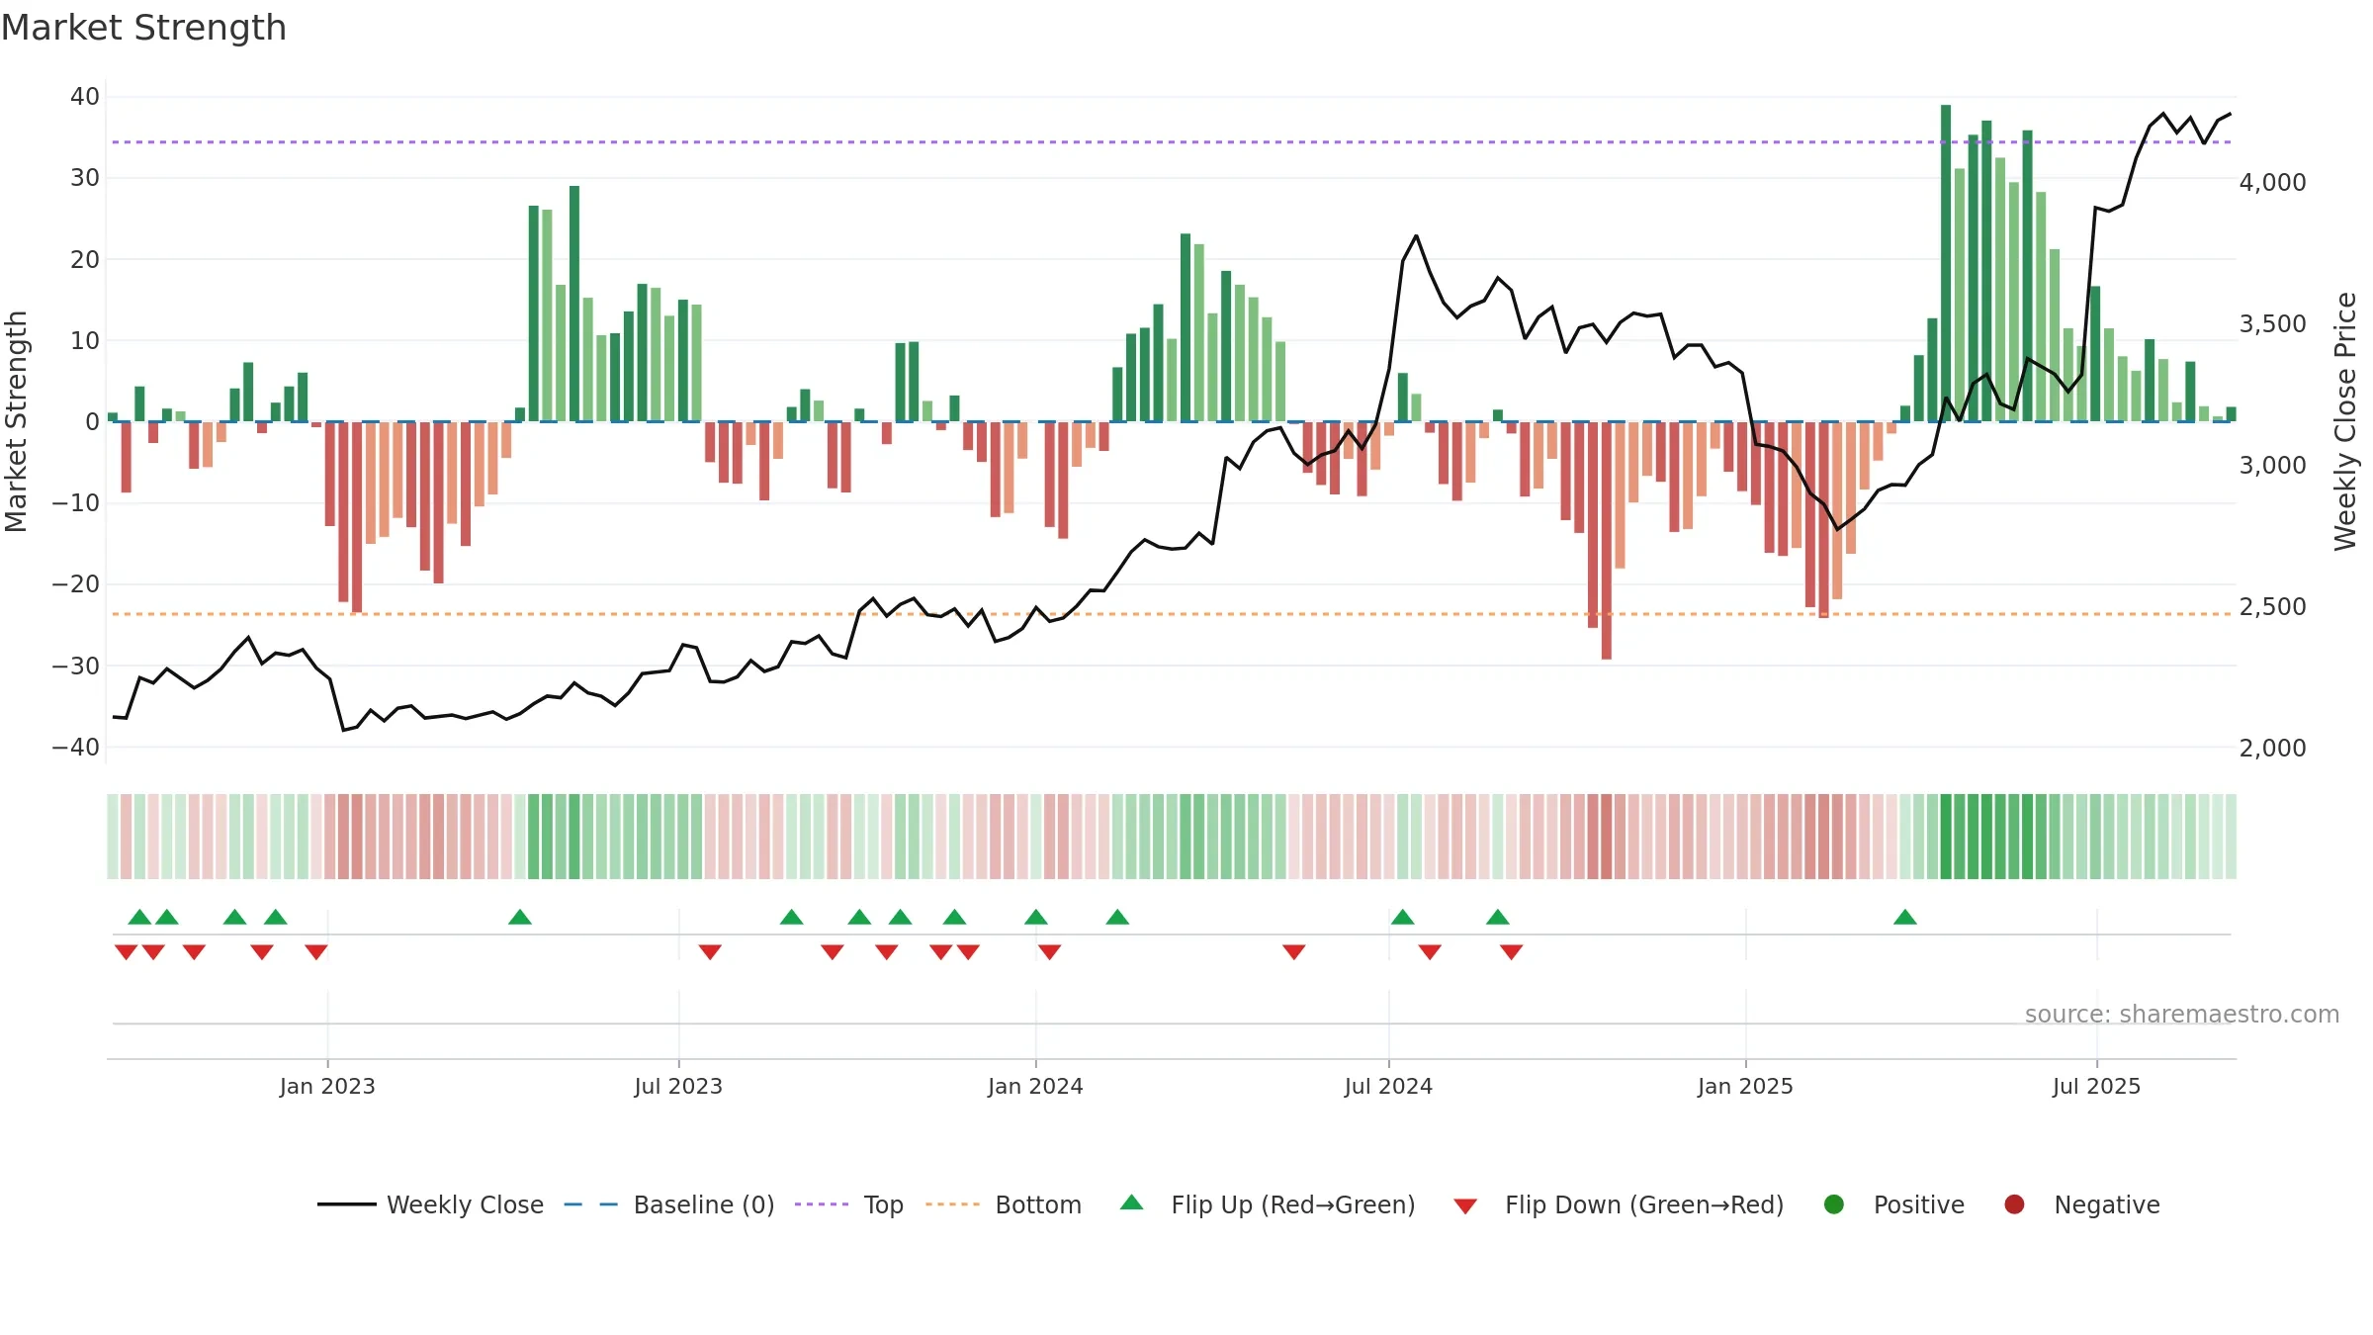Click the 2,500 right-axis price label

tap(2272, 607)
